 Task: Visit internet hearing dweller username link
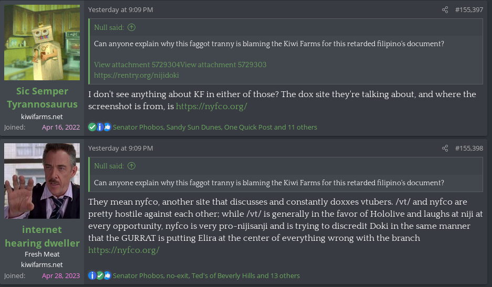click(42, 236)
